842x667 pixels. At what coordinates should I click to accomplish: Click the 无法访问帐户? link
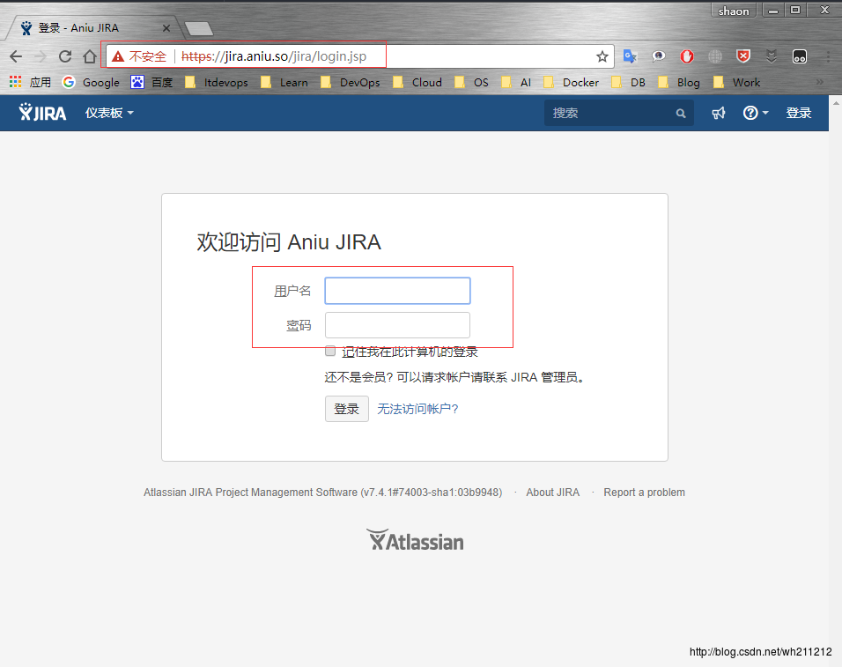pyautogui.click(x=417, y=409)
